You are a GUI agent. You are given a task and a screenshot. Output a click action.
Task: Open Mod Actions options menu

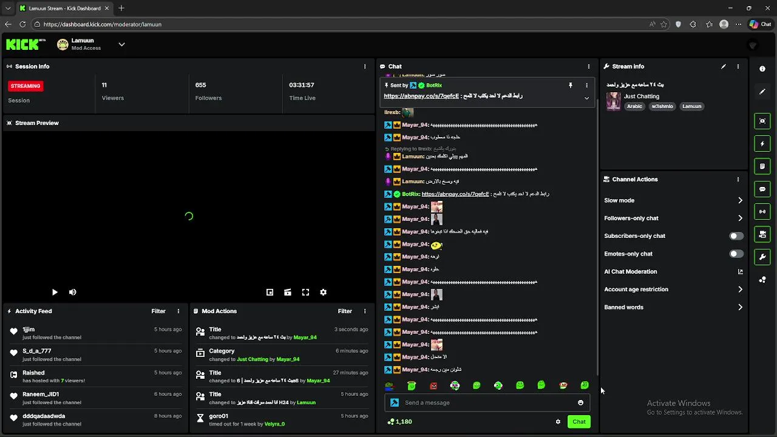coord(365,311)
